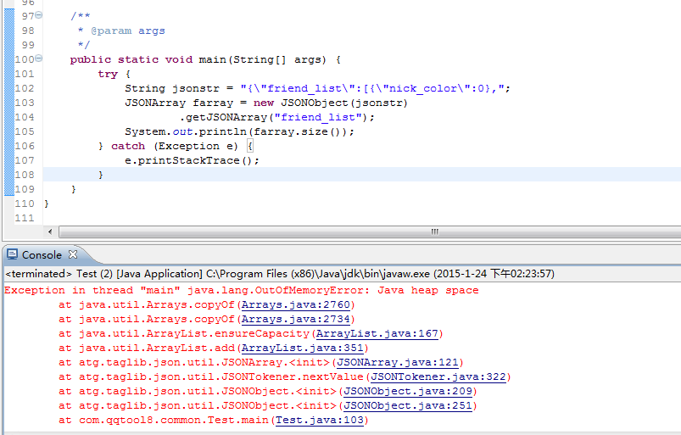Viewport: 681px width, 435px height.
Task: Navigate to Test.java:103 from the console
Action: 318,421
